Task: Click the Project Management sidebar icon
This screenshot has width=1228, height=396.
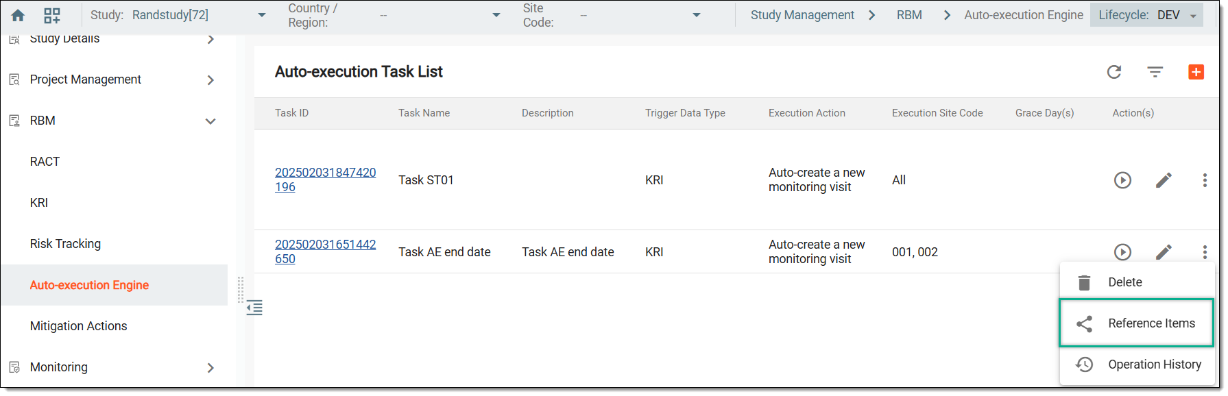Action: pos(14,79)
